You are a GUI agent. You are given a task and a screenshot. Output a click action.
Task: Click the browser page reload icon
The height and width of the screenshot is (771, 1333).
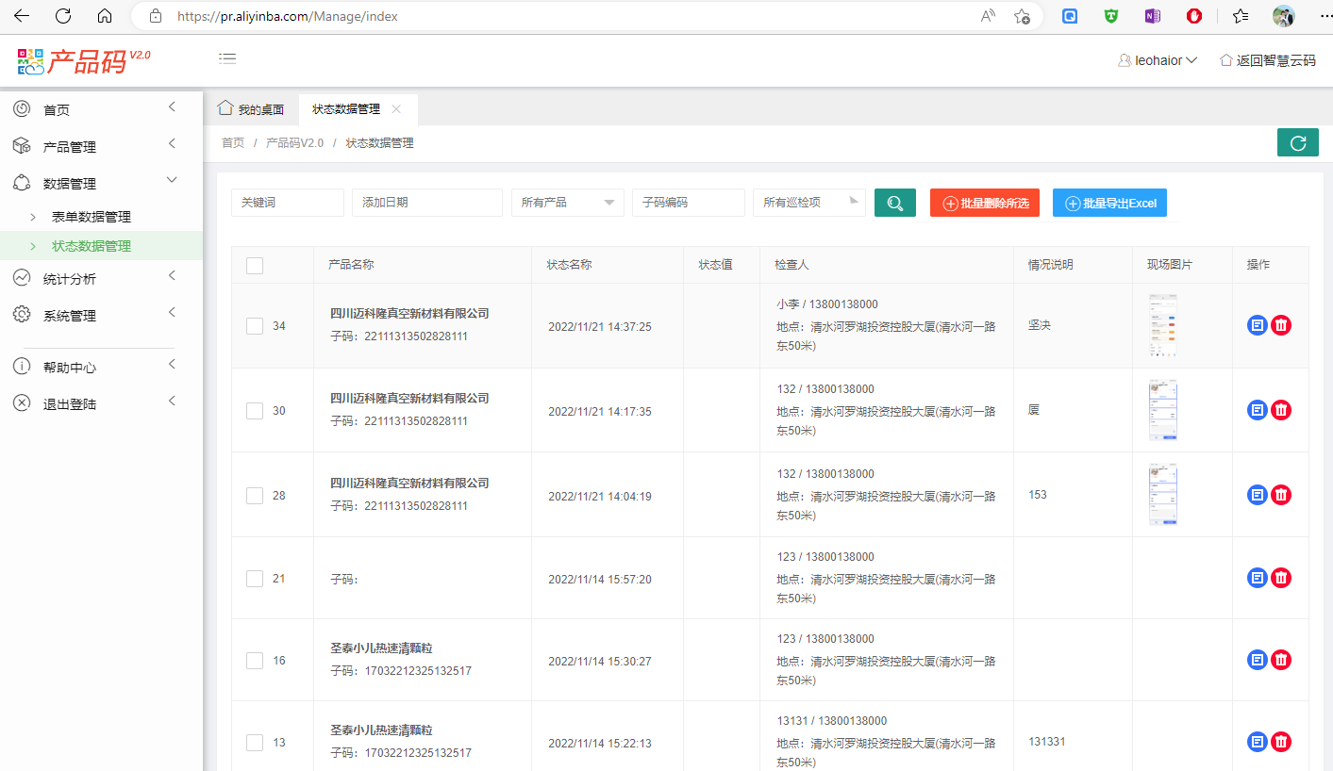point(63,16)
